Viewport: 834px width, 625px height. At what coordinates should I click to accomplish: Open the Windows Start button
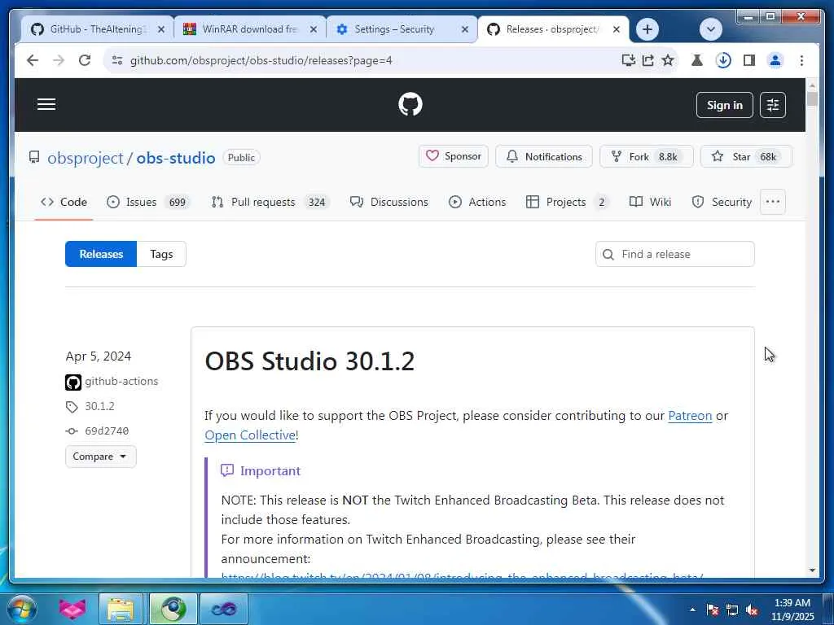21,609
